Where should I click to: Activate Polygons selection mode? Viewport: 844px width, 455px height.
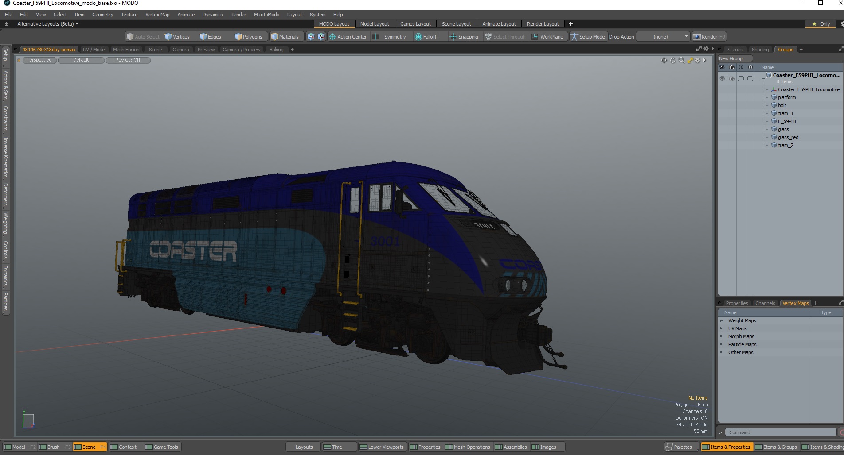249,37
